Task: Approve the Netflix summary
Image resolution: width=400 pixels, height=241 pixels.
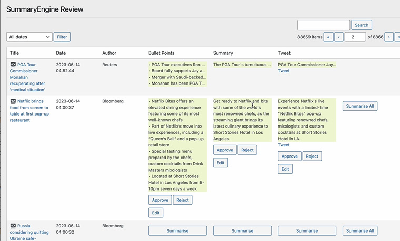Action: click(x=225, y=150)
